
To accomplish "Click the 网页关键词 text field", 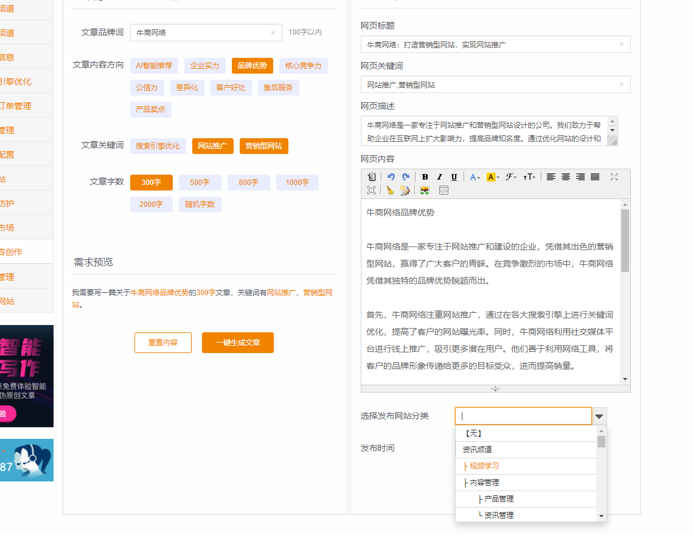I will 495,85.
